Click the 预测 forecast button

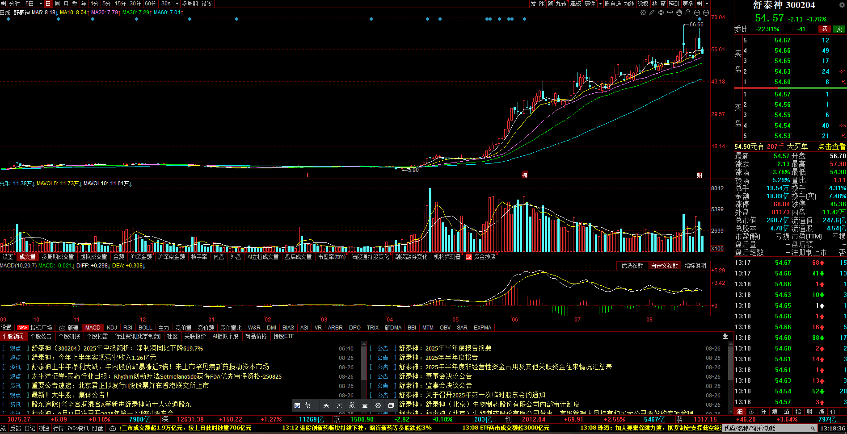tap(674, 4)
